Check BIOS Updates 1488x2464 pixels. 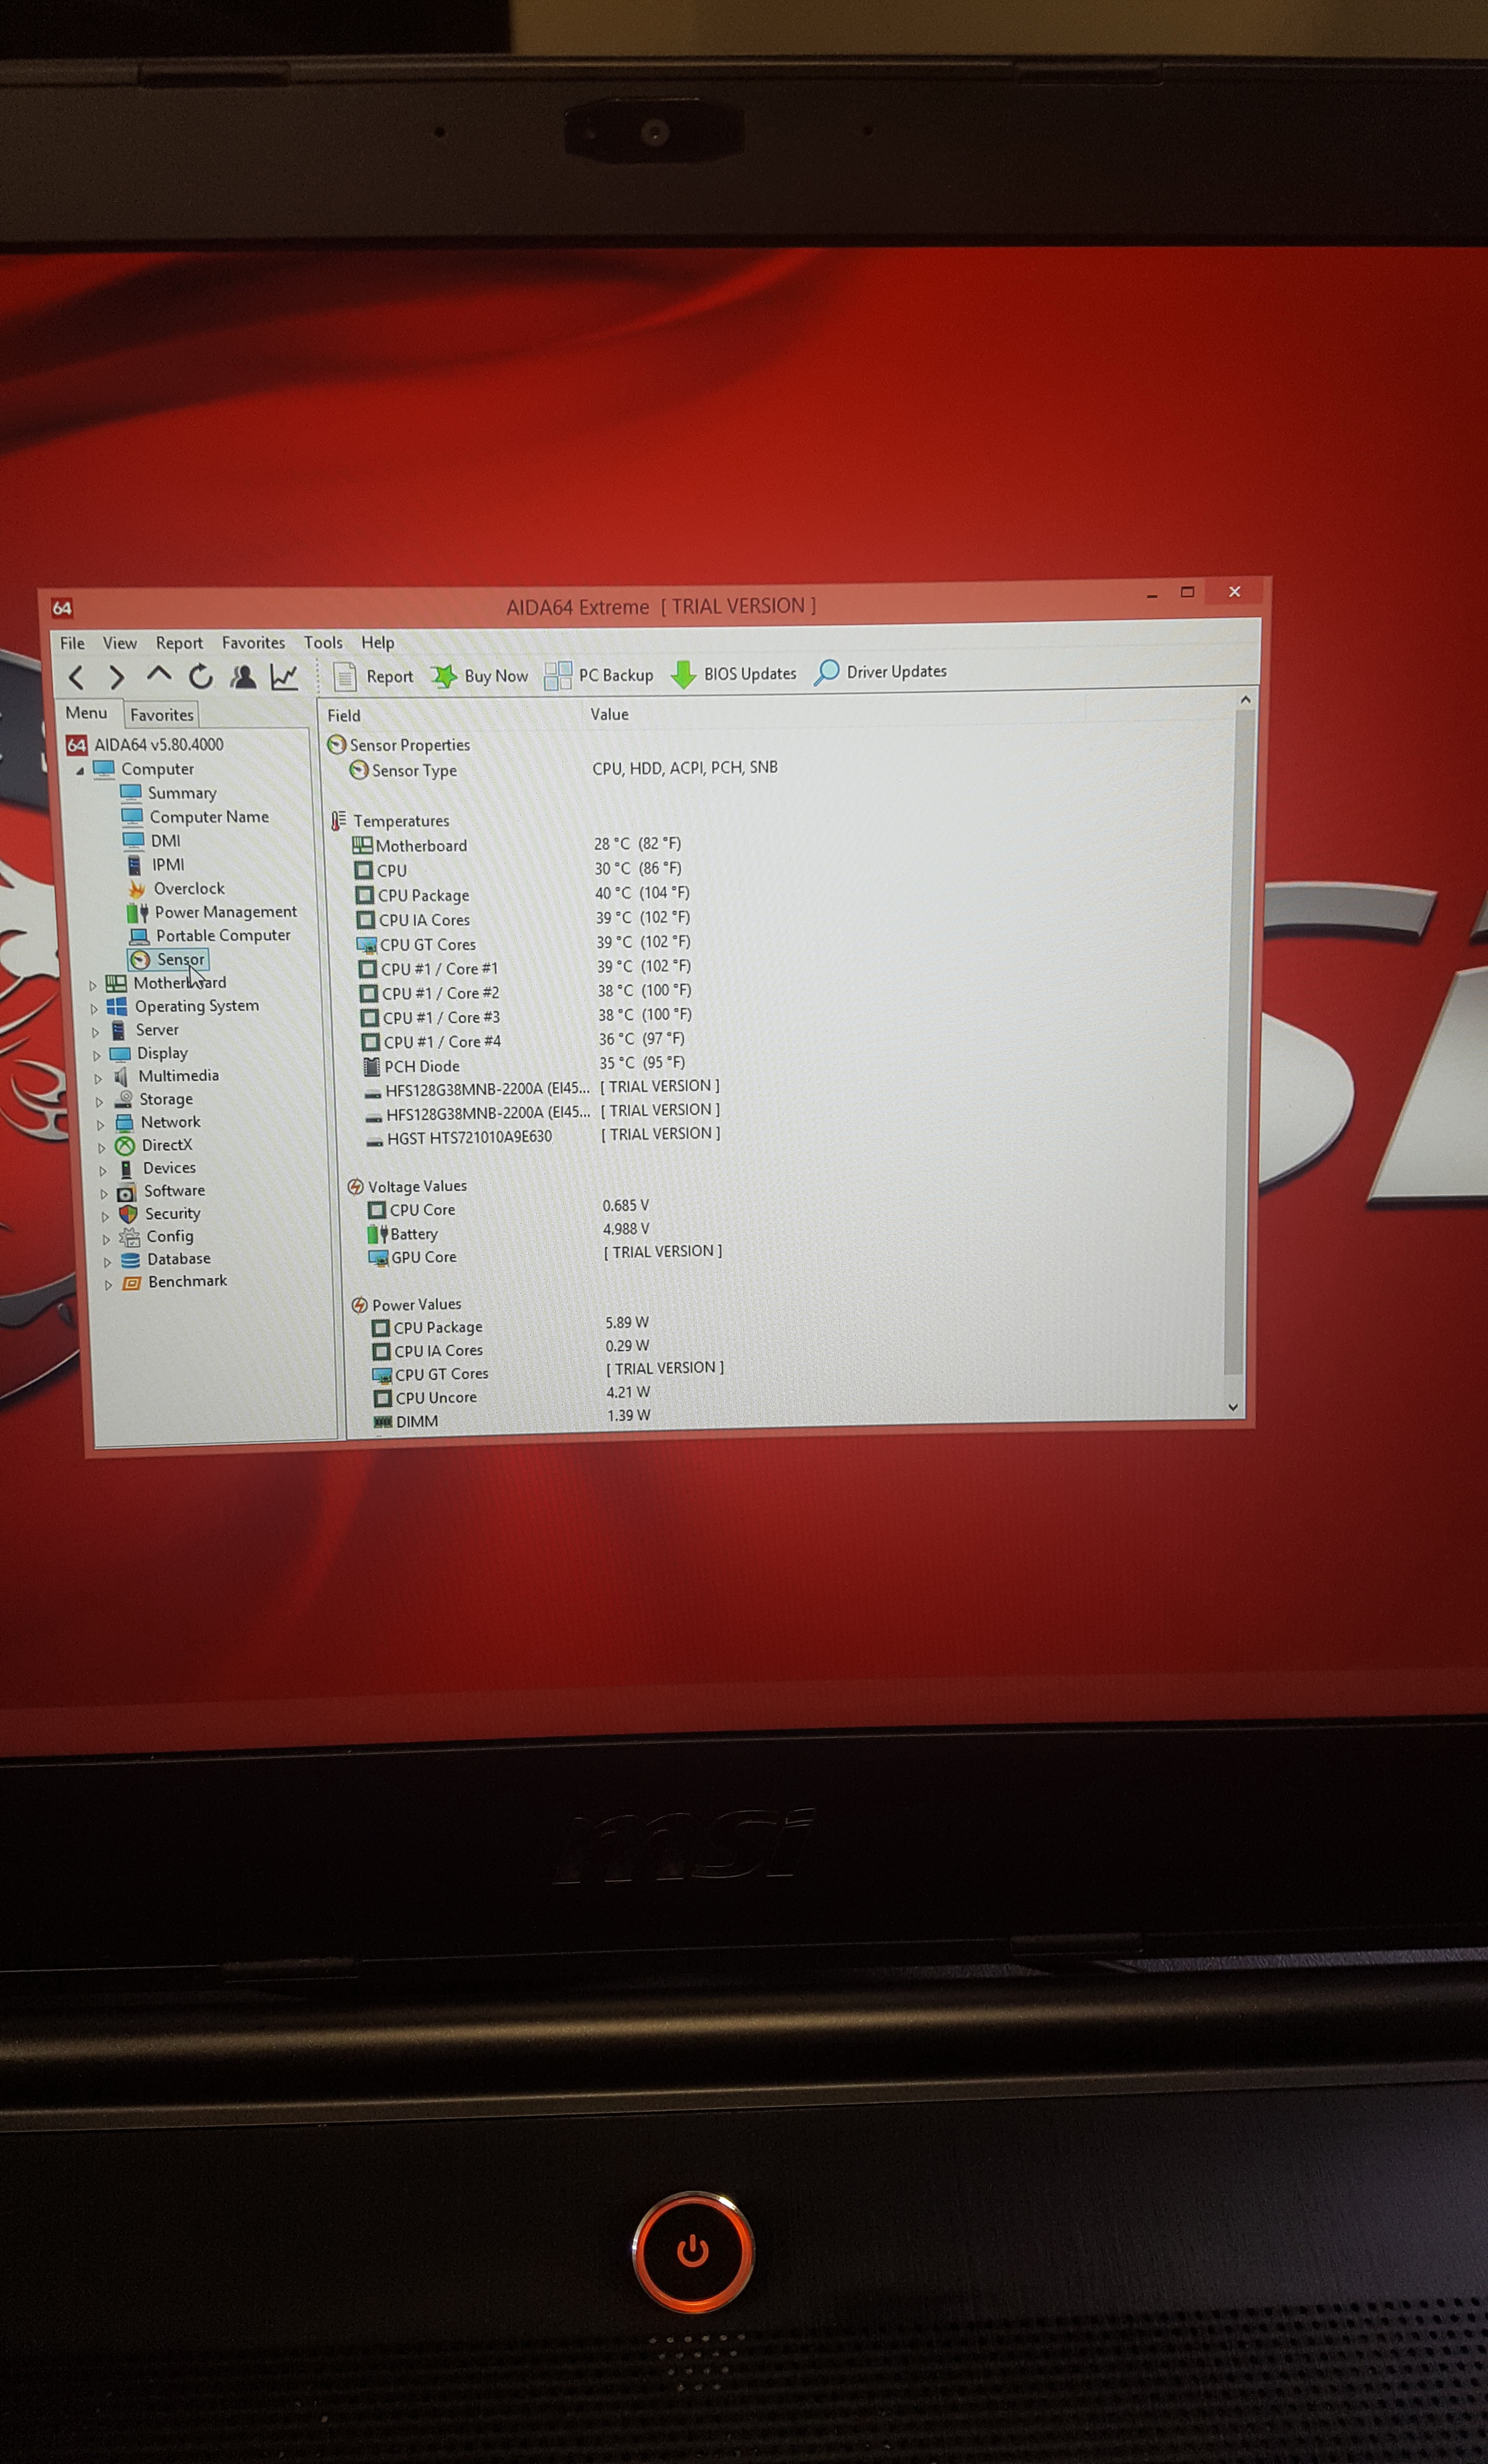(x=734, y=674)
